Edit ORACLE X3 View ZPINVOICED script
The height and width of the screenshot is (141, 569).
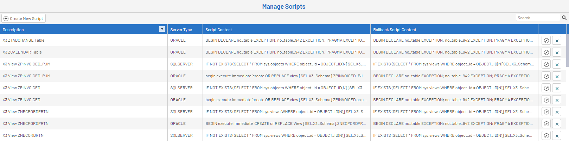(546, 100)
